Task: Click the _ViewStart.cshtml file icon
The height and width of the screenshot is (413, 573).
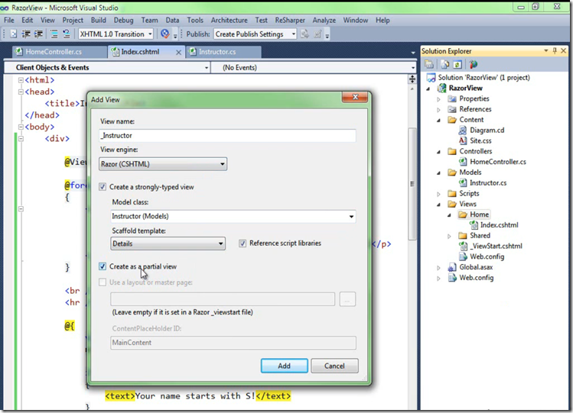Action: pyautogui.click(x=463, y=246)
